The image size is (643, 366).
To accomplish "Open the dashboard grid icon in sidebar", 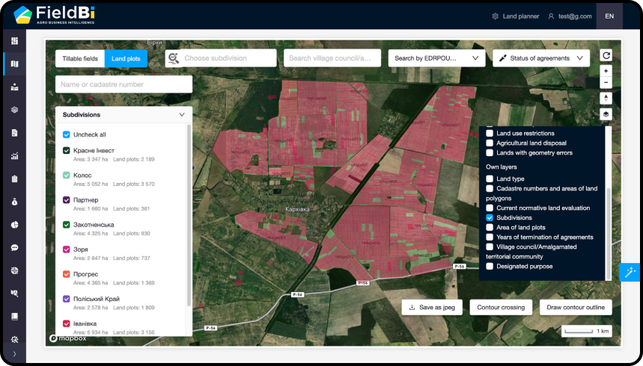I will click(15, 41).
